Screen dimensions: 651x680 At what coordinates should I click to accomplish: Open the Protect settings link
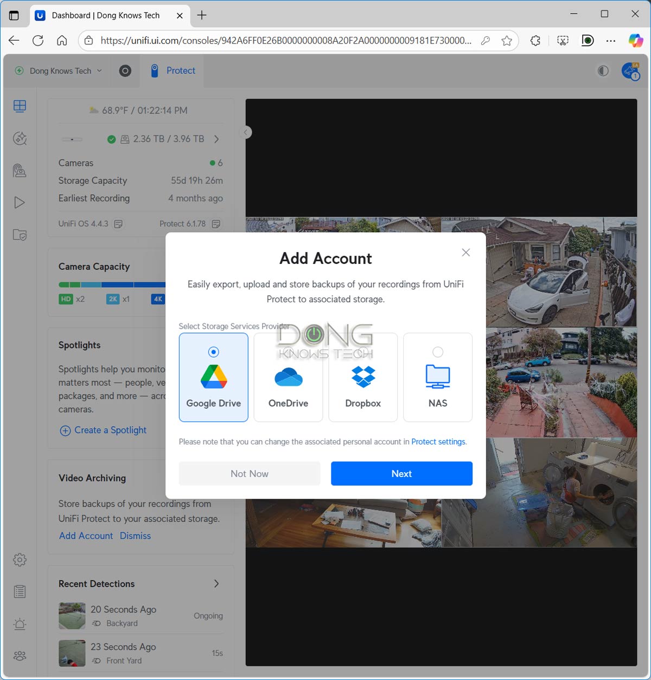pyautogui.click(x=438, y=442)
